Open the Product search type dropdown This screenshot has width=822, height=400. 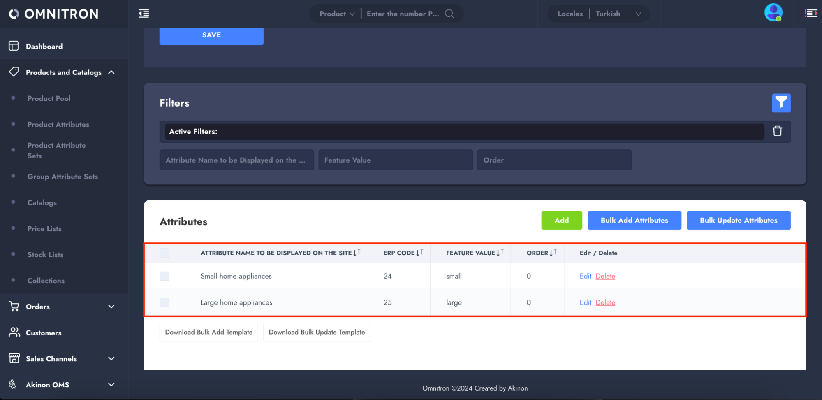pyautogui.click(x=337, y=14)
